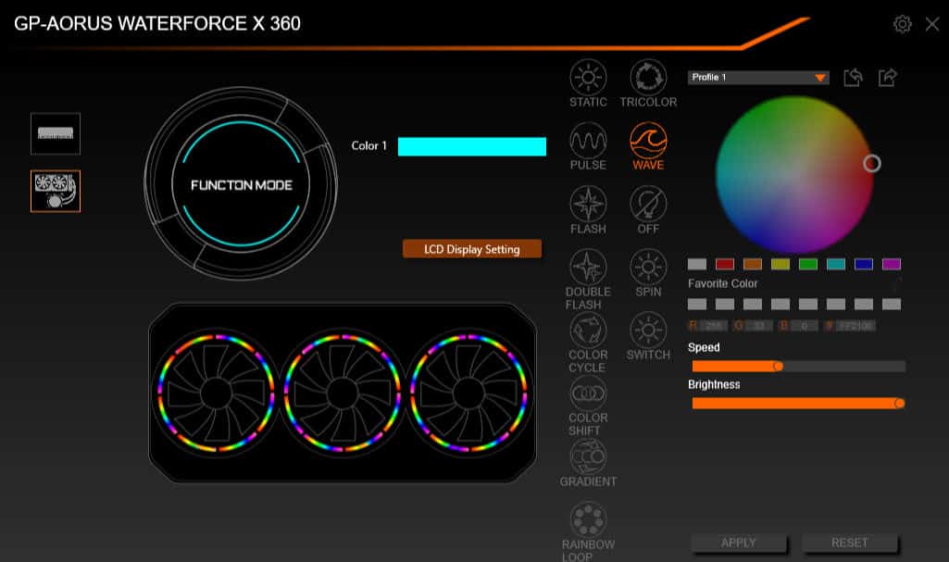Click the last Favorite Color slot
Viewport: 949px width, 562px height.
(x=892, y=305)
